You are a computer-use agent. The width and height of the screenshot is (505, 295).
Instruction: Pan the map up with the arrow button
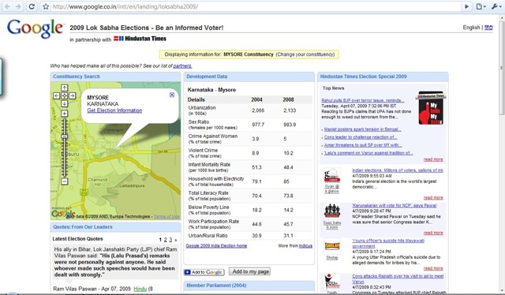click(x=64, y=88)
